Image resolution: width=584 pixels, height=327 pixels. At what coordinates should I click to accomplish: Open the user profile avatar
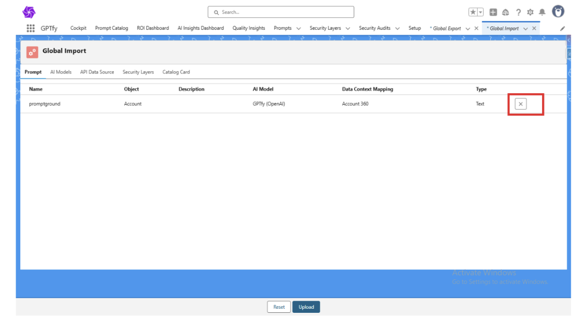[558, 12]
